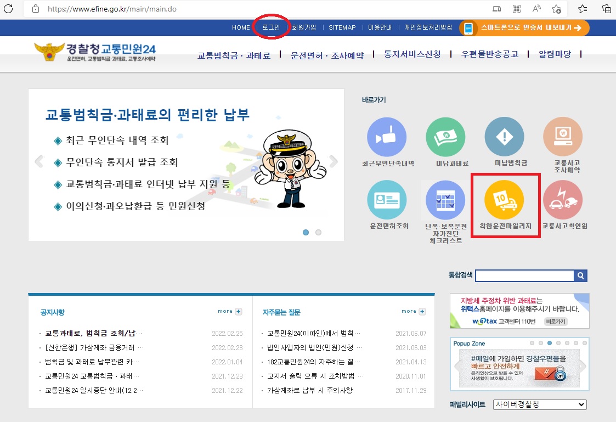Viewport: 616px width, 422px height.
Task: Open 개인정보처리방침 privacy policy link
Action: click(x=428, y=27)
